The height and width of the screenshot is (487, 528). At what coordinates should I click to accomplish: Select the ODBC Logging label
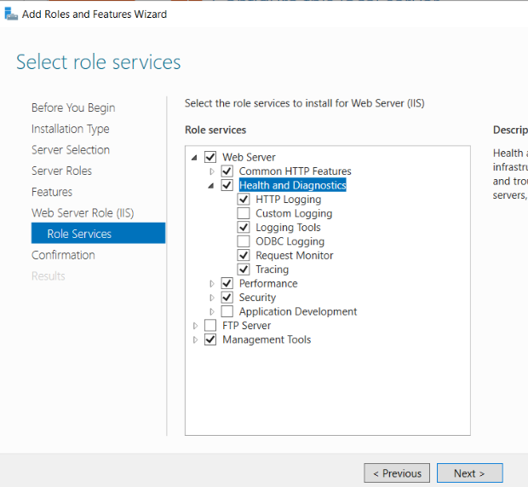click(290, 241)
